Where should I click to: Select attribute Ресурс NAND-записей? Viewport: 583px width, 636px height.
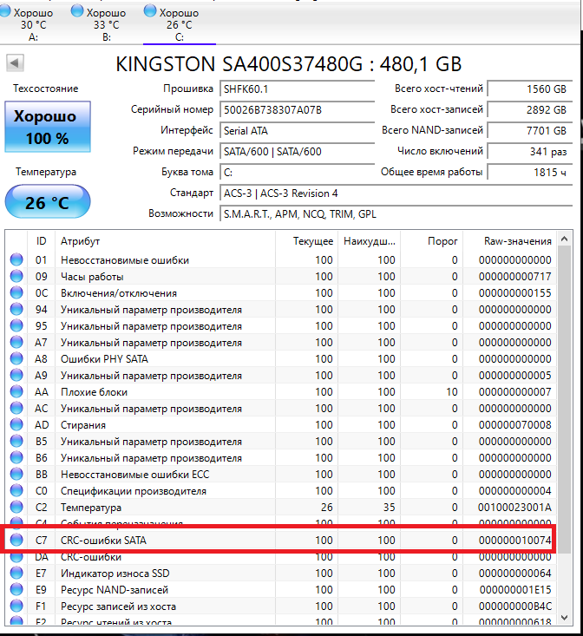click(115, 590)
